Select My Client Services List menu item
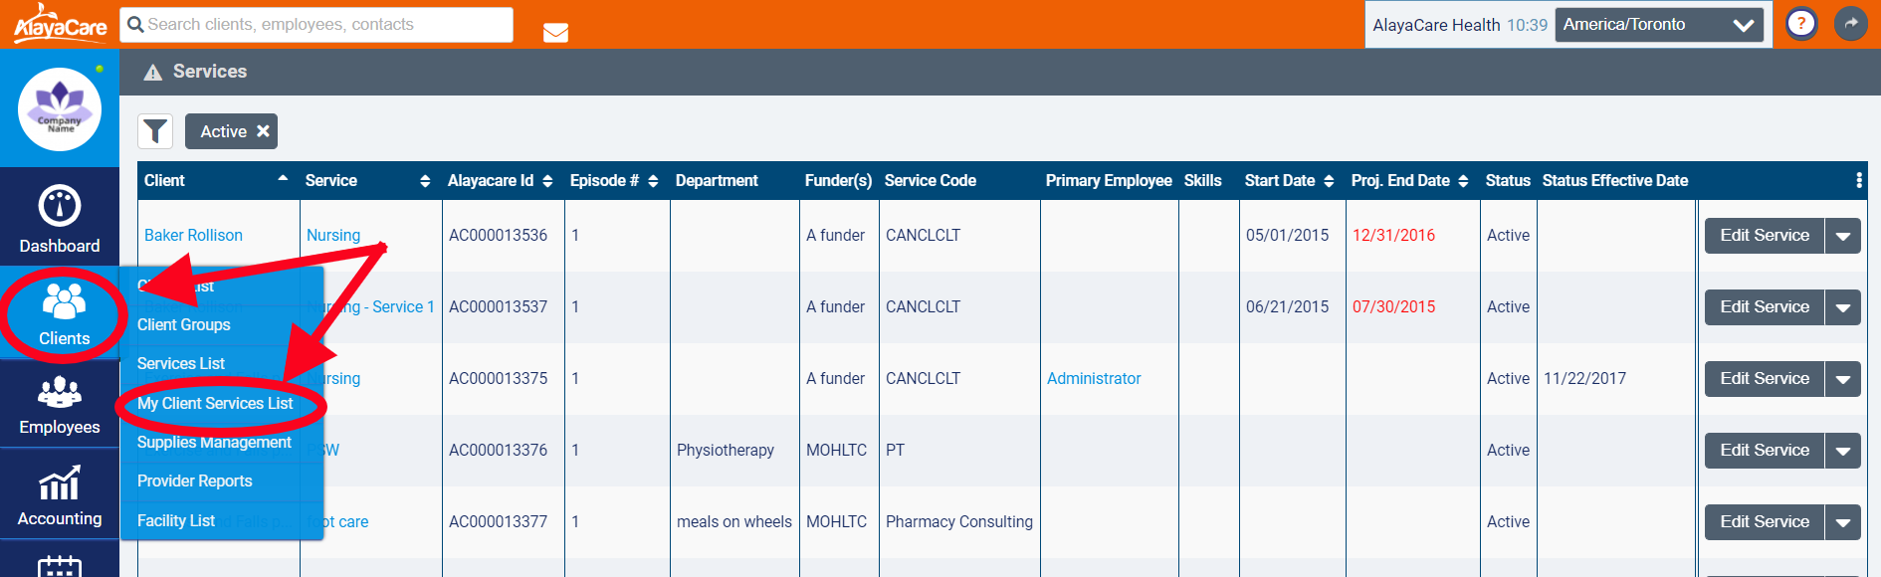This screenshot has width=1881, height=577. (215, 403)
